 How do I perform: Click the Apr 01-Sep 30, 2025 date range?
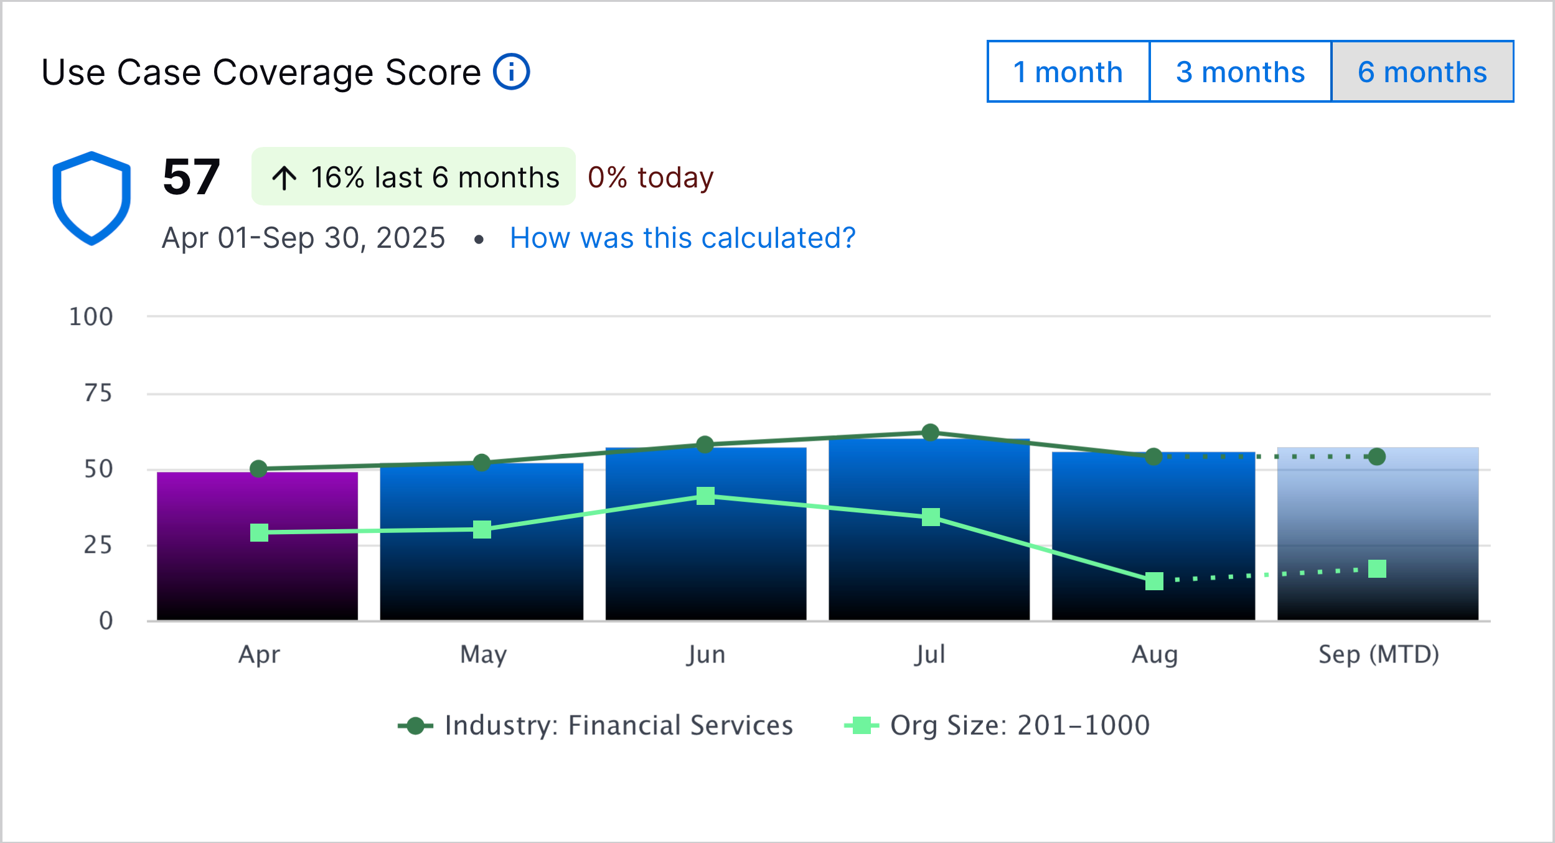tap(304, 238)
